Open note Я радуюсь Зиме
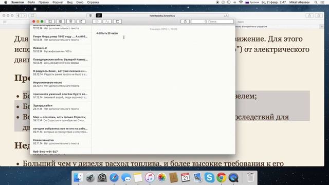 click(61, 72)
